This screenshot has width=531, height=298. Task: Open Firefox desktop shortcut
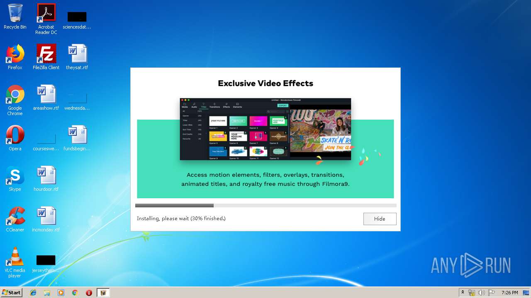coord(15,57)
